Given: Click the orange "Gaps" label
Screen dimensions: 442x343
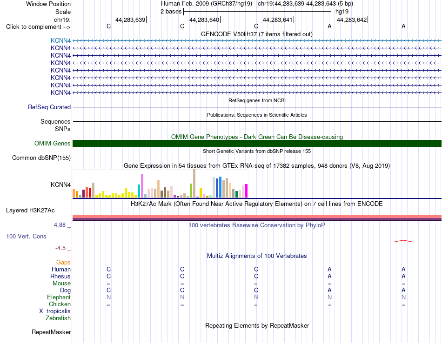Looking at the screenshot, I should [63, 263].
